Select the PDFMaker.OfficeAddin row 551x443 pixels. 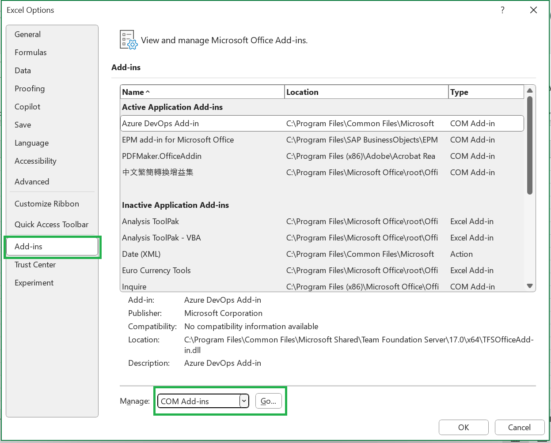coord(322,156)
